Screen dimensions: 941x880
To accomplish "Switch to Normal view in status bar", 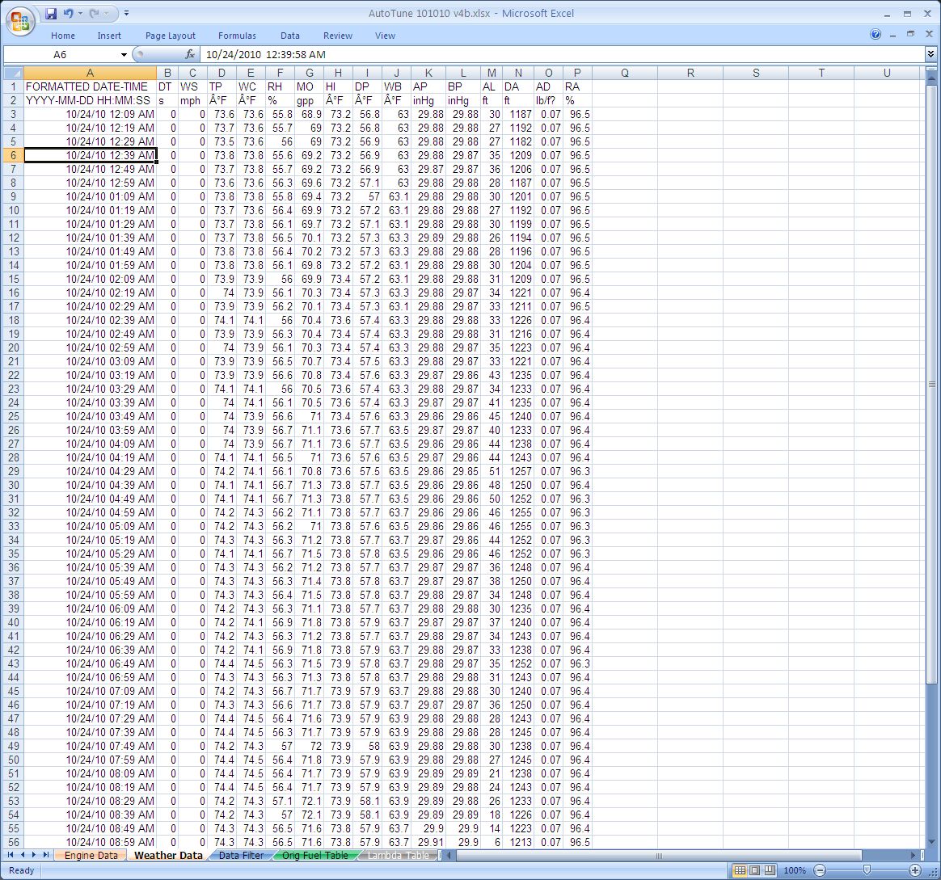I will click(x=739, y=870).
